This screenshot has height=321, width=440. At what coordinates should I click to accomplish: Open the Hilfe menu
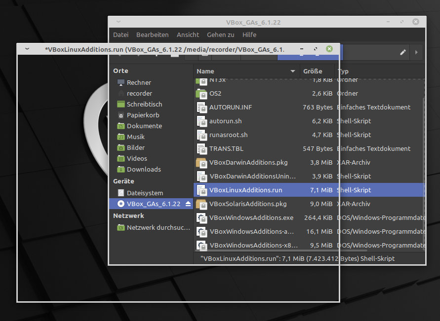249,35
